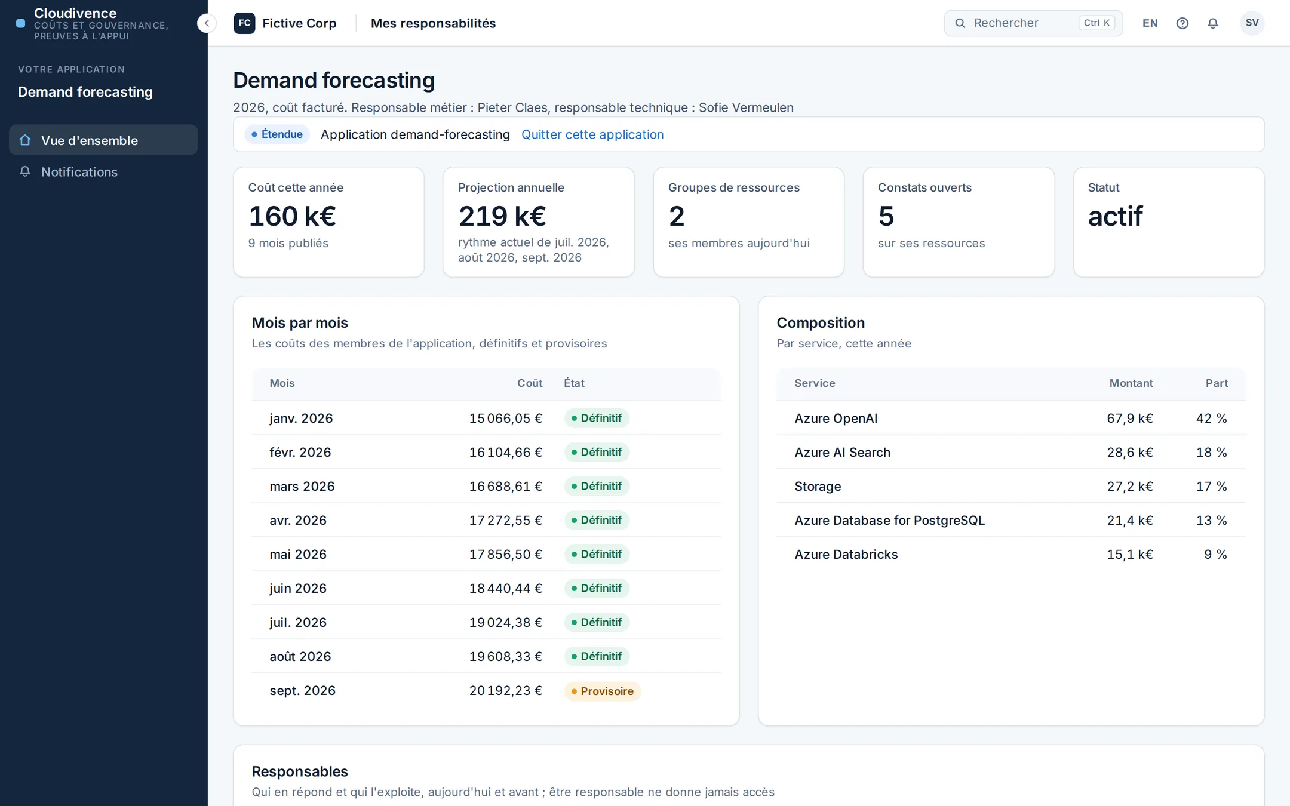Click the État column header

pos(574,383)
